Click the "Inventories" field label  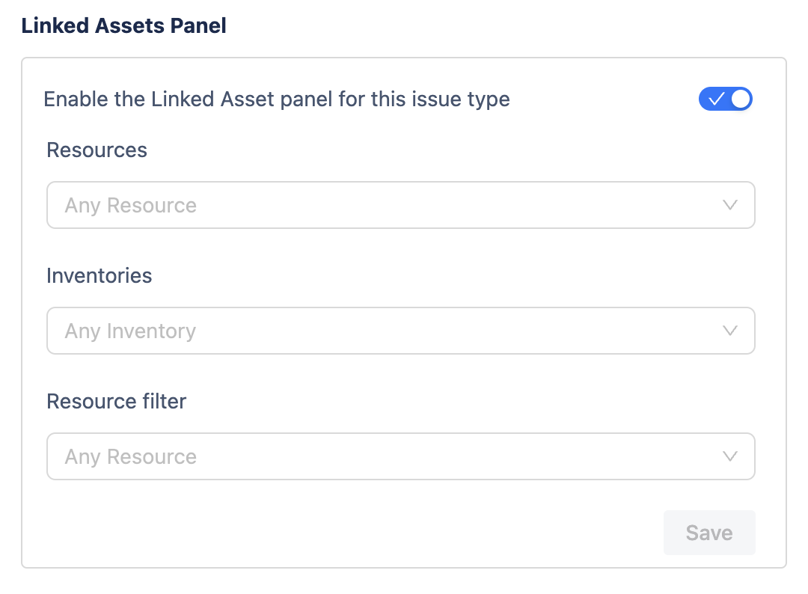point(100,276)
